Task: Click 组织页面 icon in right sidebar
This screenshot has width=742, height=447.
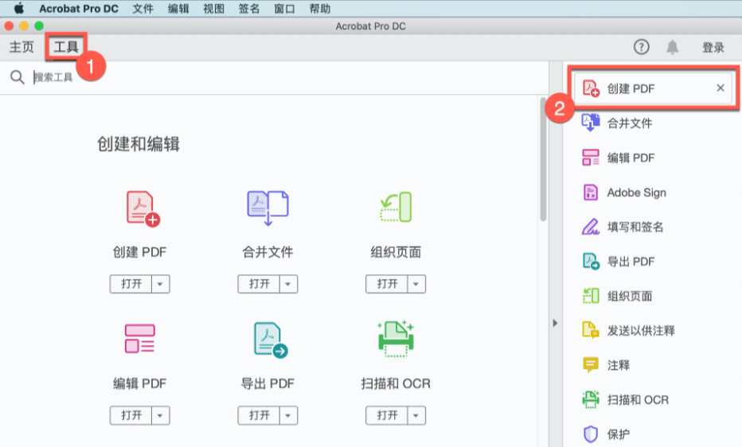Action: 591,296
